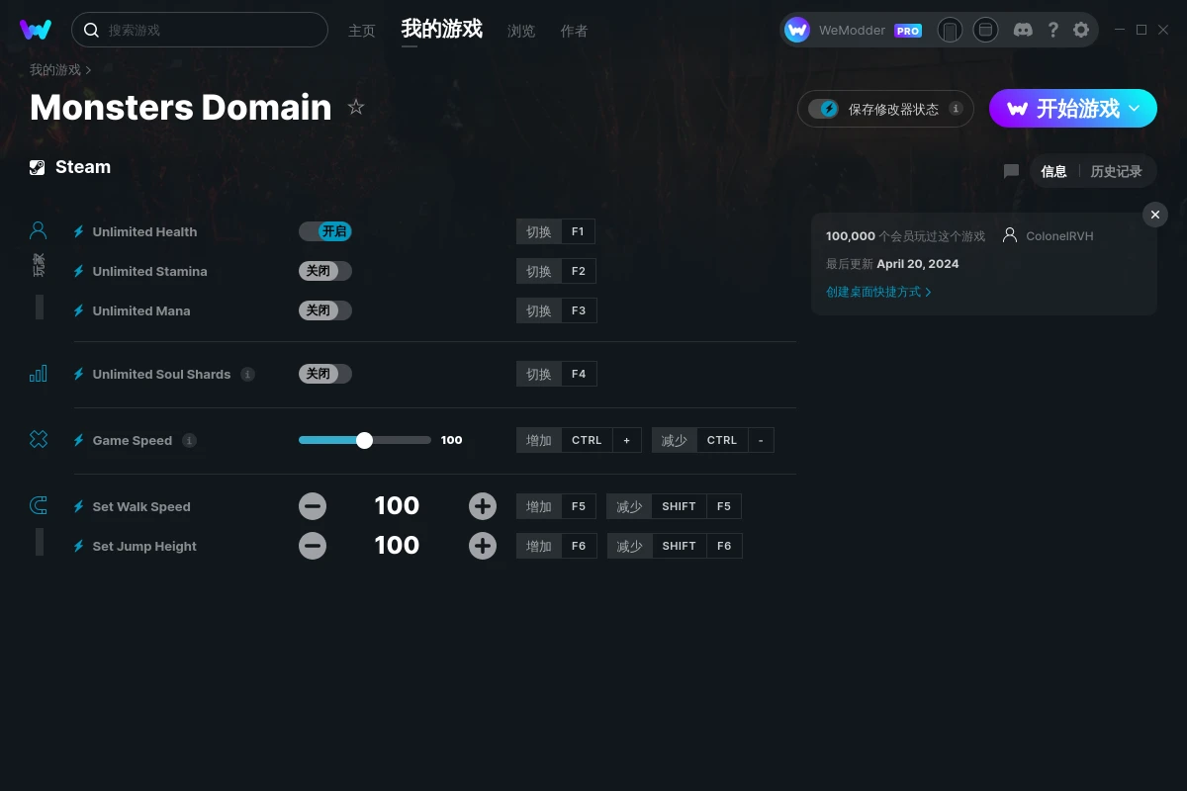Favorite Monsters Domain with the star icon

tap(356, 107)
